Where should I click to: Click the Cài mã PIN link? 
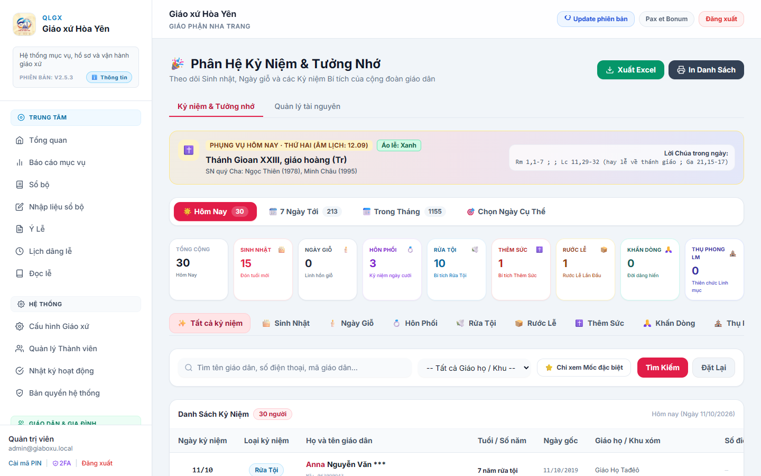pos(25,463)
